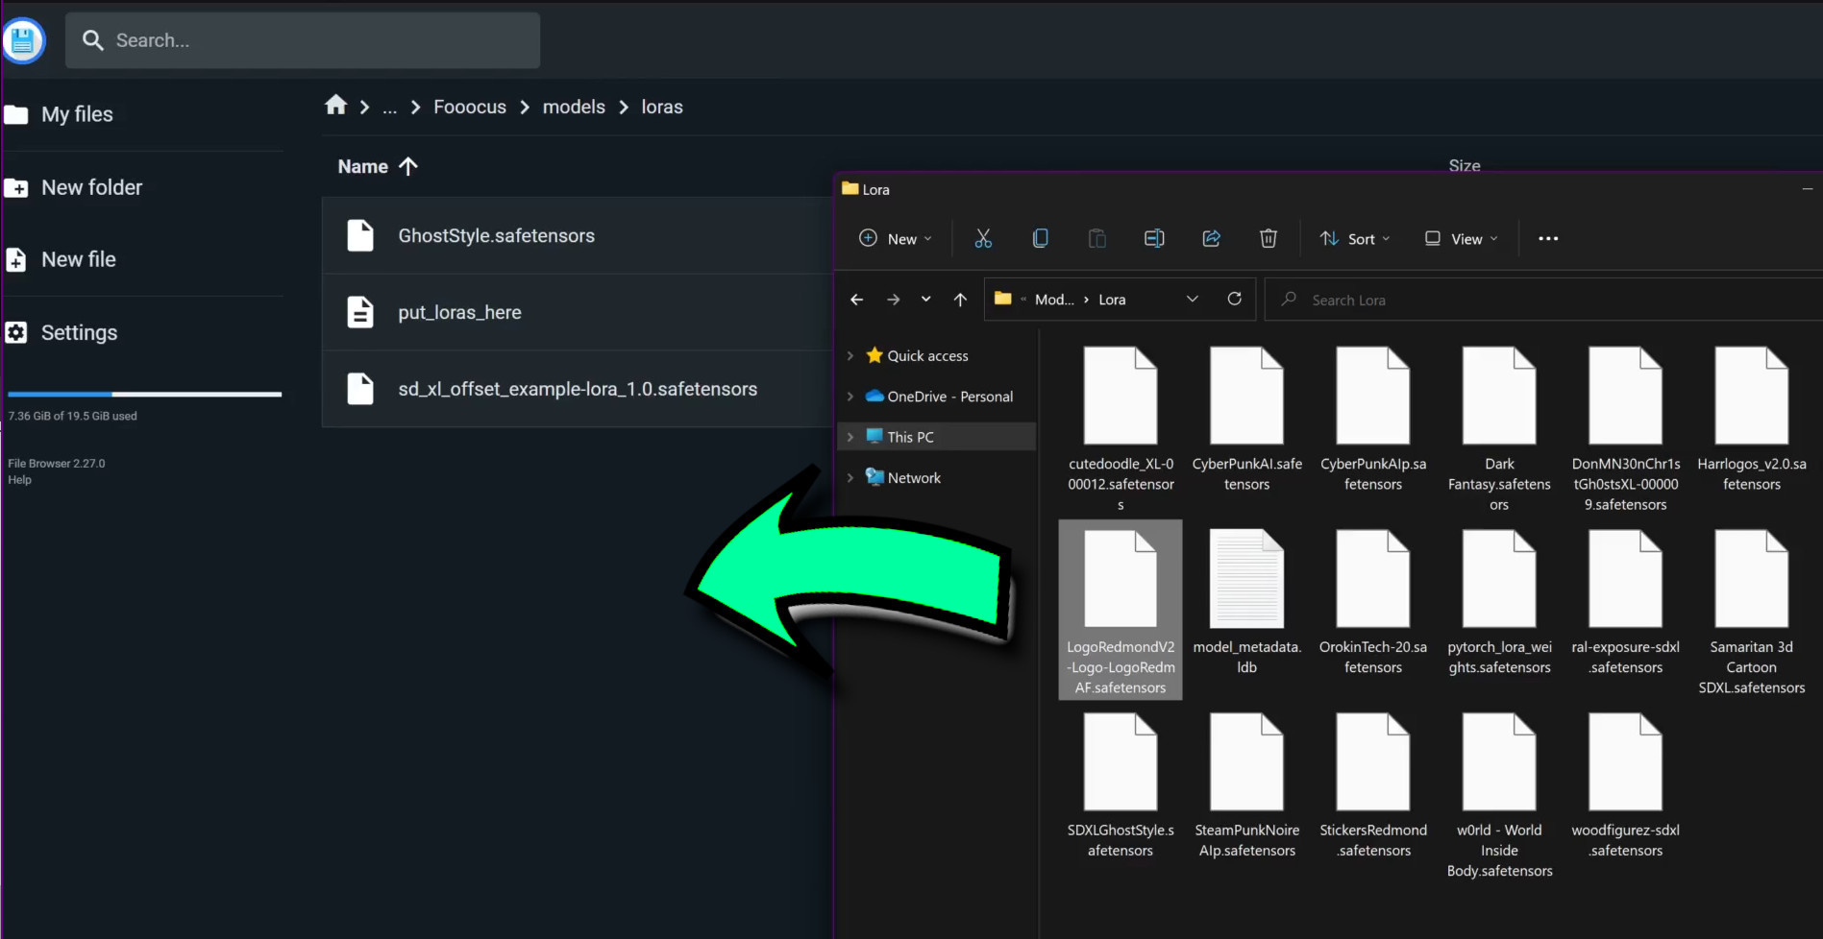Select w0rld - World Inside Body file
This screenshot has width=1823, height=939.
[1499, 795]
